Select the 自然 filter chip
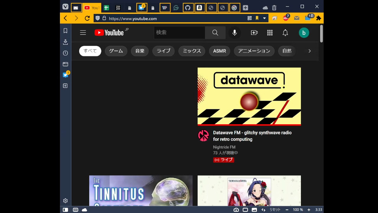Image resolution: width=378 pixels, height=213 pixels. tap(287, 51)
